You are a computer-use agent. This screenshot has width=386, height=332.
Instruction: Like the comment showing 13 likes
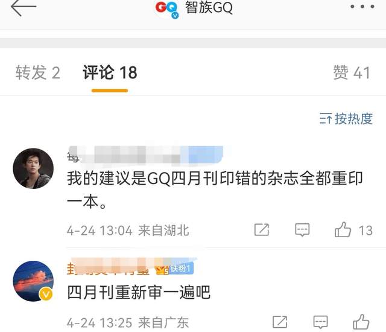click(343, 229)
